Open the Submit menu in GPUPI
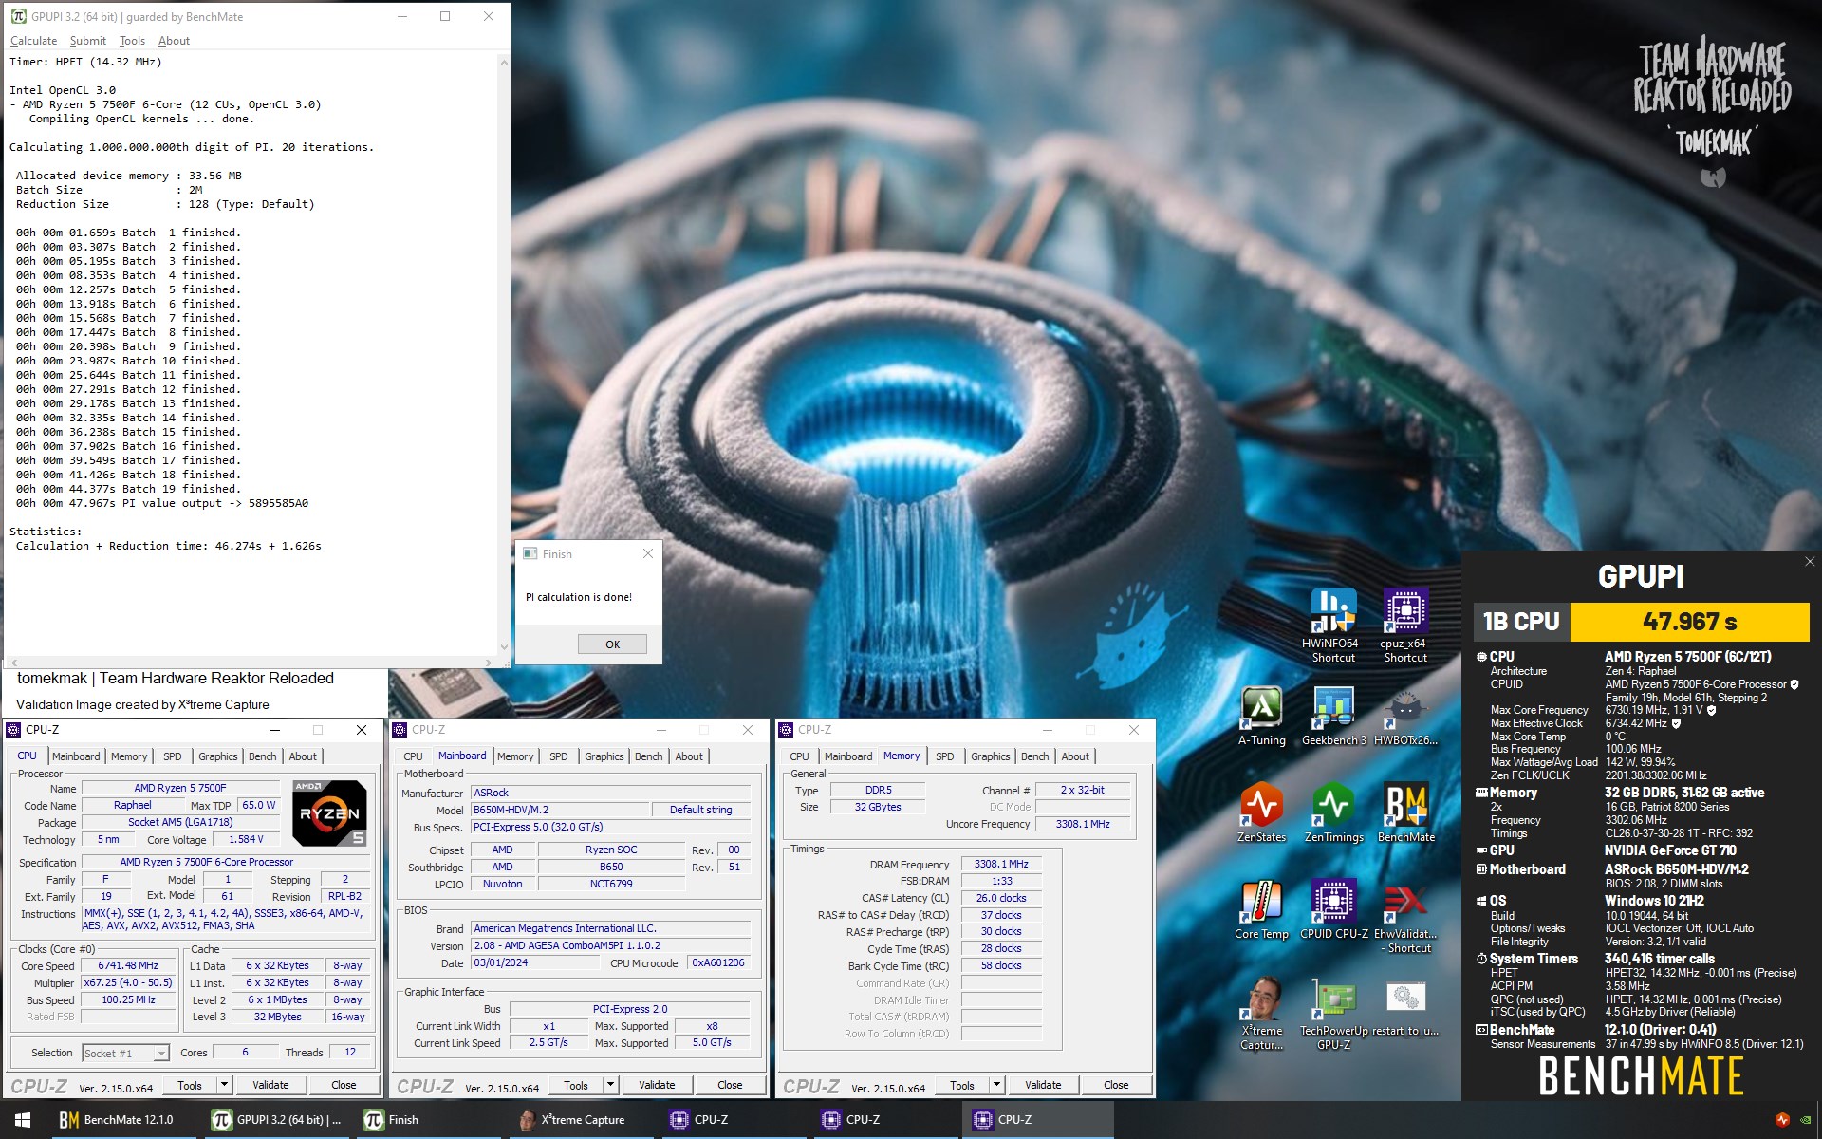The height and width of the screenshot is (1139, 1822). [87, 41]
